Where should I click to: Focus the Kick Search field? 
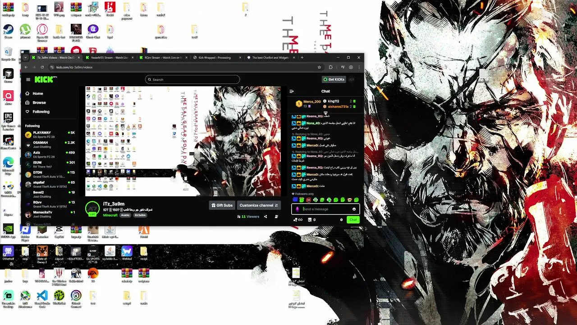(192, 79)
